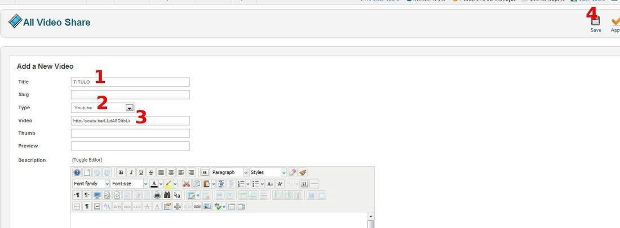The height and width of the screenshot is (228, 620).
Task: Expand the text color picker arrow
Action: coord(161,184)
